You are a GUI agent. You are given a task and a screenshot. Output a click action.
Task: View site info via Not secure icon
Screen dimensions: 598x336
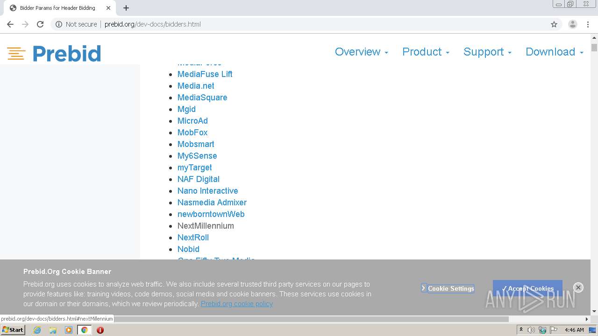(59, 24)
